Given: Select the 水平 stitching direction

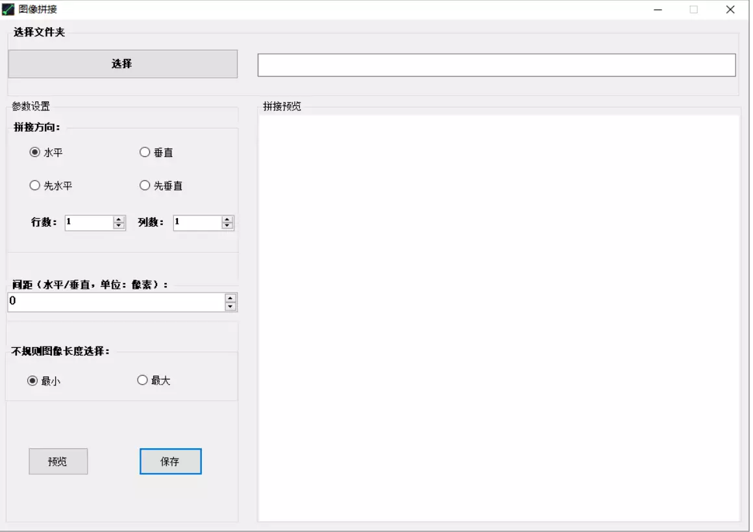Looking at the screenshot, I should pos(46,152).
